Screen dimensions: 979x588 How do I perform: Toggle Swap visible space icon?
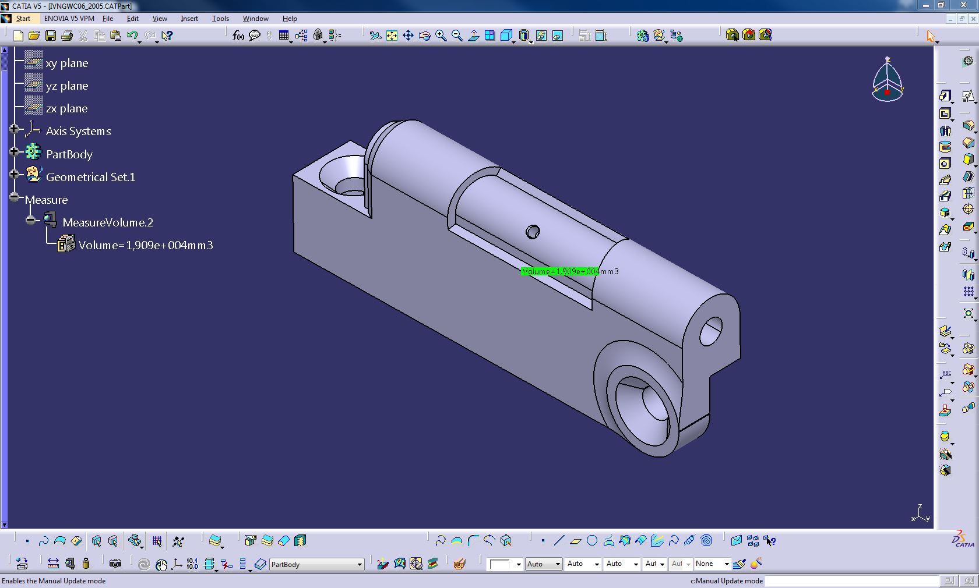click(x=558, y=36)
